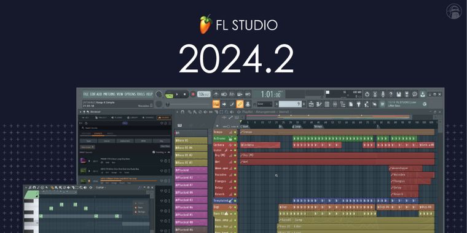Open the Playlist view icon

click(312, 104)
